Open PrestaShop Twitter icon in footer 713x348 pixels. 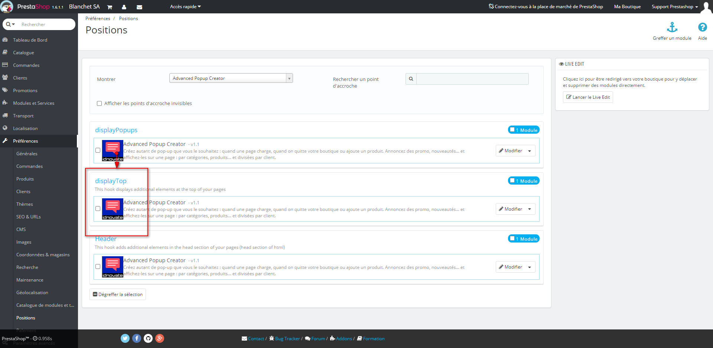coord(125,338)
